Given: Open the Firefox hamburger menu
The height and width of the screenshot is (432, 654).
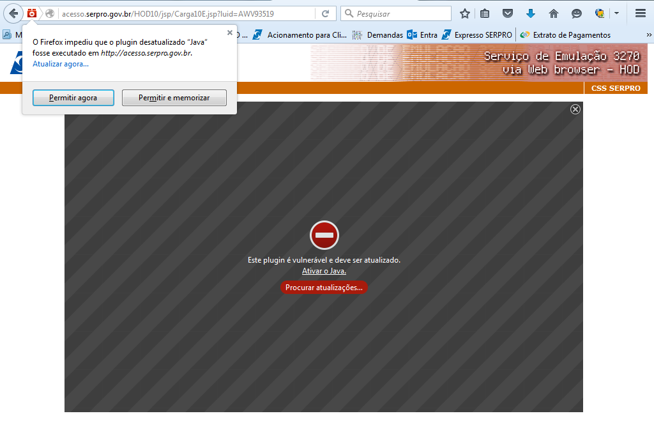Looking at the screenshot, I should click(641, 14).
